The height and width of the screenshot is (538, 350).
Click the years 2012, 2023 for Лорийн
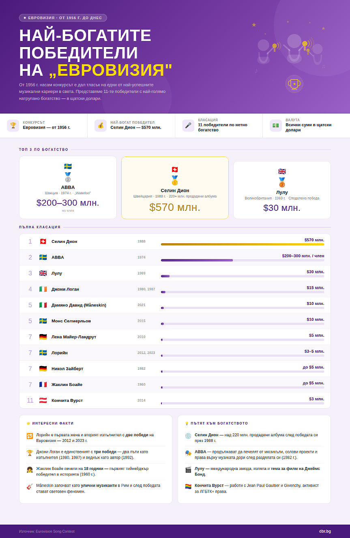click(146, 353)
